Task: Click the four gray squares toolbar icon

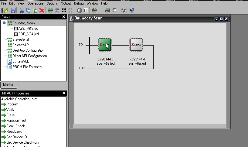Action: click(x=70, y=10)
